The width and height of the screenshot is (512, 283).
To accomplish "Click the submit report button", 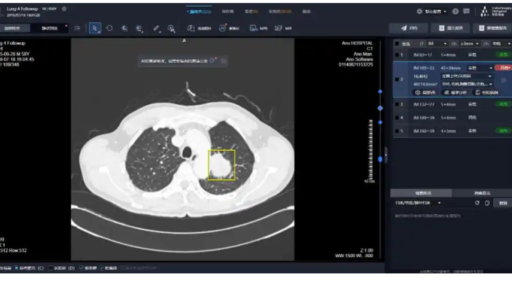I will coord(450,28).
